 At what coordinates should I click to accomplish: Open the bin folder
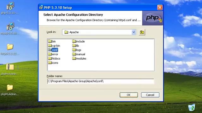(x=52, y=41)
